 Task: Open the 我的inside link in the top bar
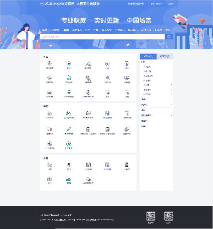click(156, 4)
